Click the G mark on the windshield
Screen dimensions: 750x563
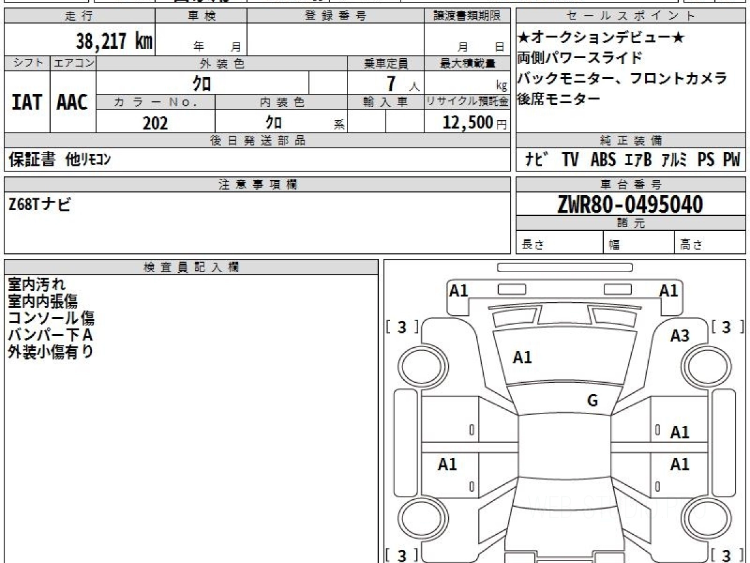[592, 401]
